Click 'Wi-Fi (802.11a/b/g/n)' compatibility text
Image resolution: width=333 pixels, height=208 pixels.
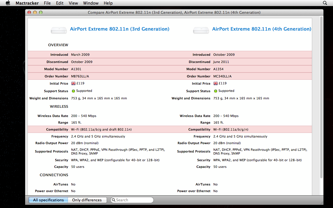231,129
